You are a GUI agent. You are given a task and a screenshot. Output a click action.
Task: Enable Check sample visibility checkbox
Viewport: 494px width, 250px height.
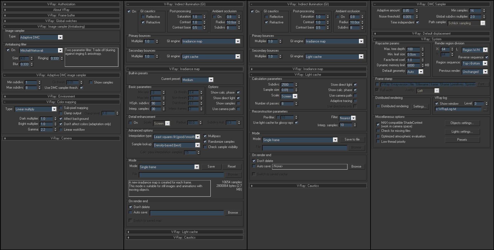[x=205, y=147]
